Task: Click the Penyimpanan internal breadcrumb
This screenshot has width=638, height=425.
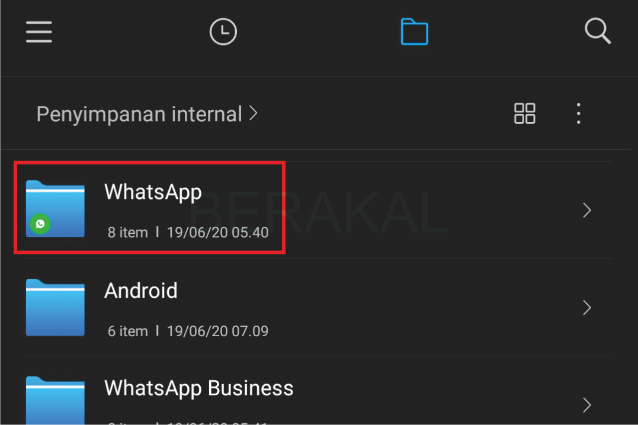Action: pos(139,114)
